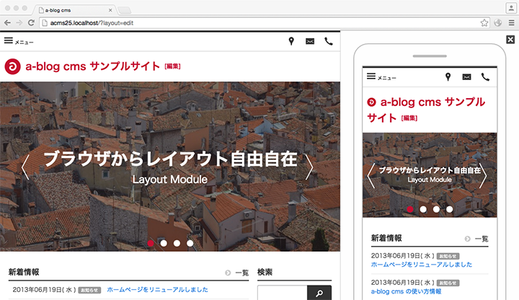
Task: Bookmark the page with the star icon
Action: [484, 23]
